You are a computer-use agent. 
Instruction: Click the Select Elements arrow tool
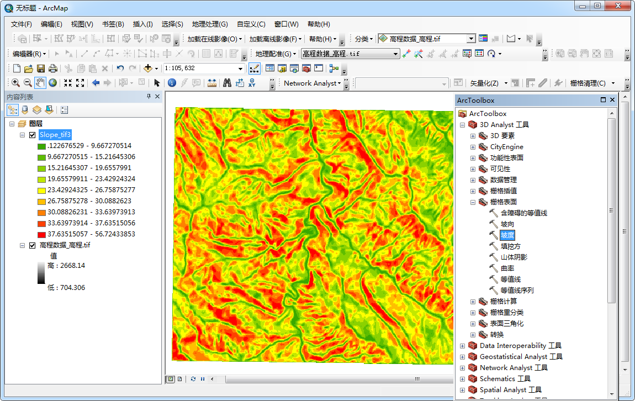tap(157, 83)
